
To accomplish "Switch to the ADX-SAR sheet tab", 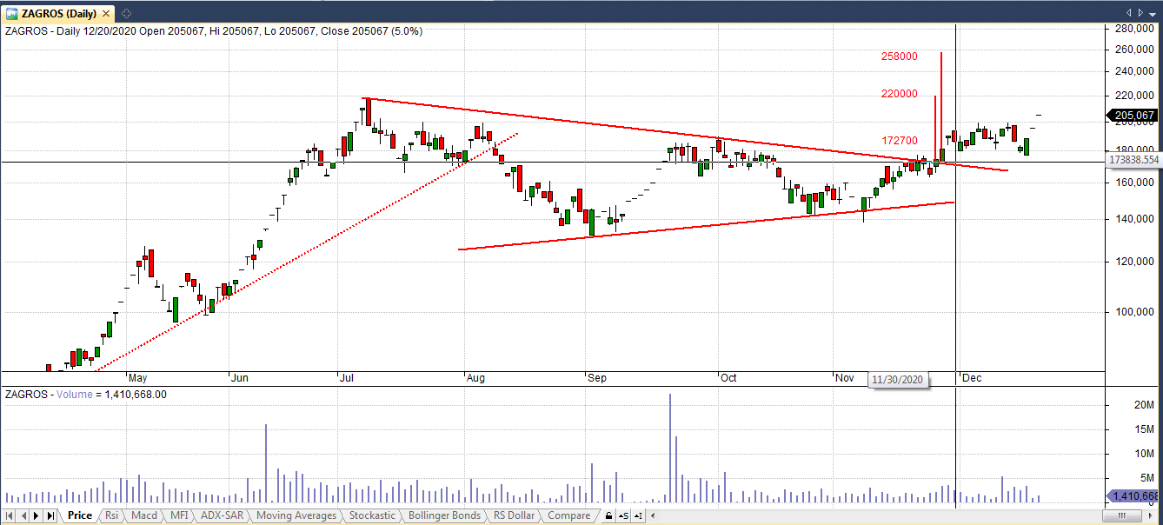I will click(x=221, y=515).
